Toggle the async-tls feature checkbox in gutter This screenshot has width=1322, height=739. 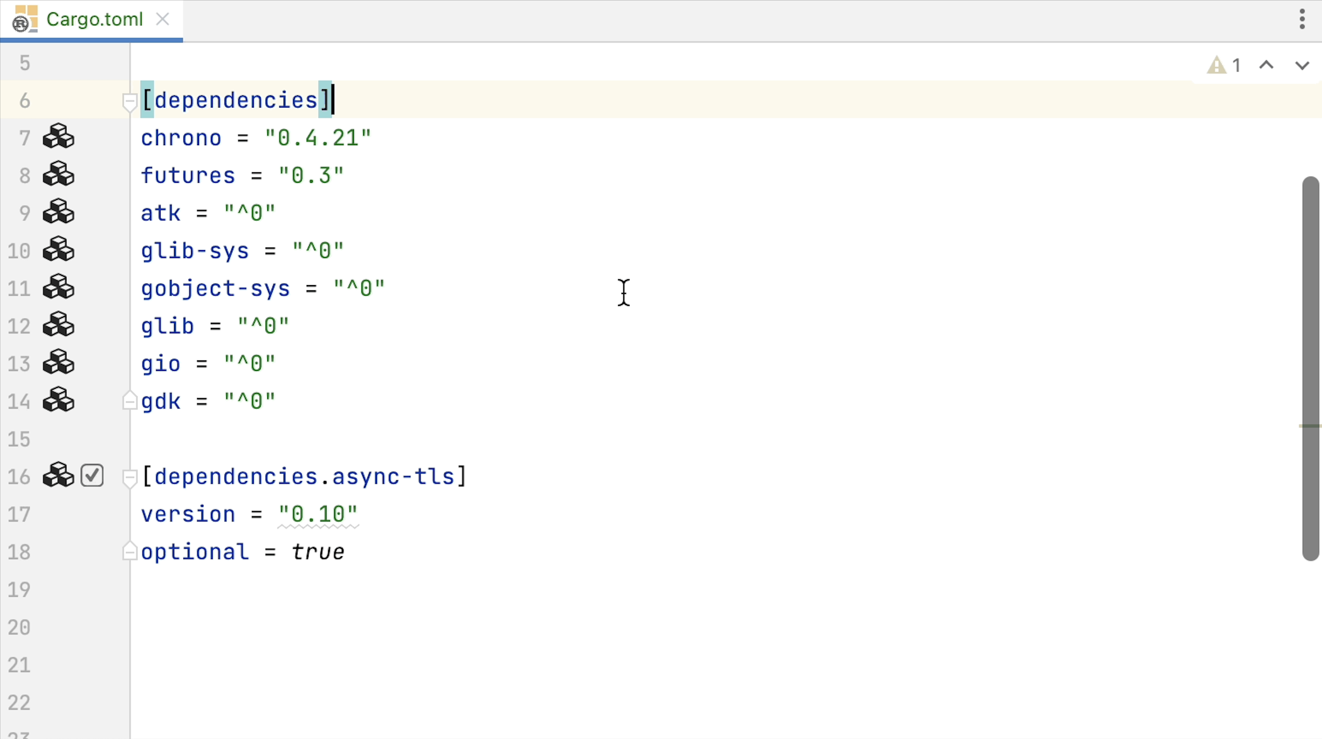[x=92, y=476]
